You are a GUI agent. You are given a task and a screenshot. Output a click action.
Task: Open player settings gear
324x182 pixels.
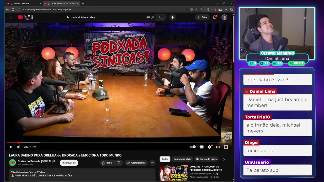click(210, 147)
